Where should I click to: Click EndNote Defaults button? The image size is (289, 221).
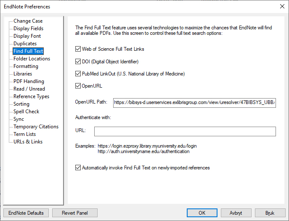[x=26, y=213]
